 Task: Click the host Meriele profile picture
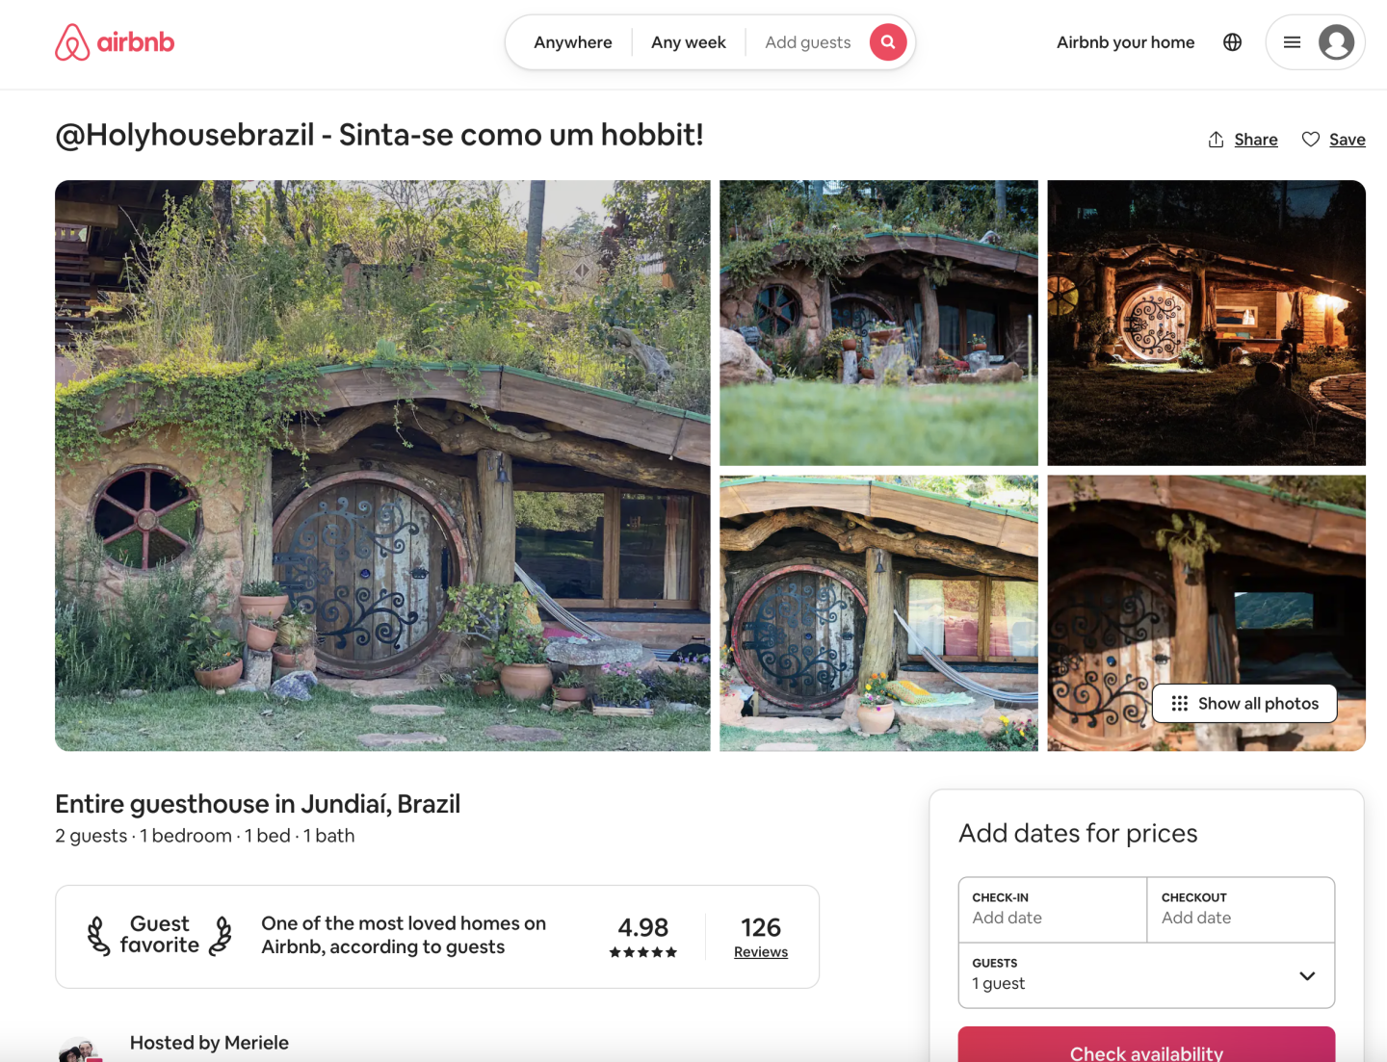[x=80, y=1049]
